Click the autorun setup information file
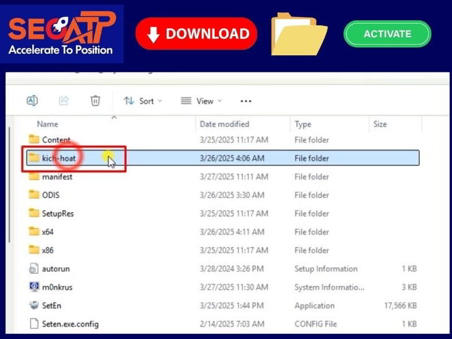This screenshot has height=339, width=452. click(x=55, y=269)
